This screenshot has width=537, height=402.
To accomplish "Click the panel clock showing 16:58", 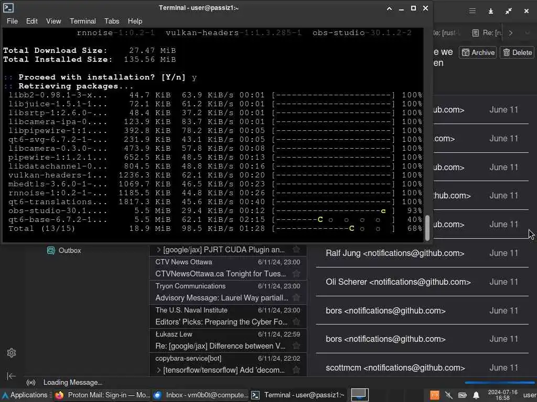I will 502,395.
